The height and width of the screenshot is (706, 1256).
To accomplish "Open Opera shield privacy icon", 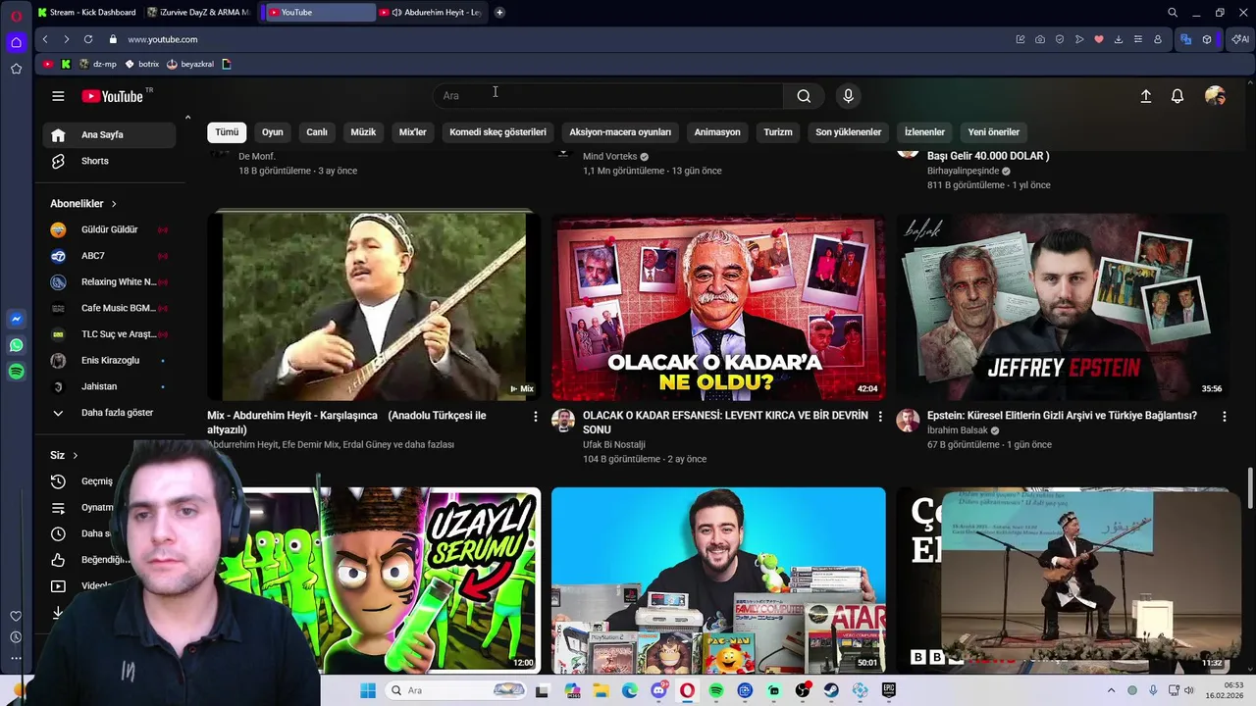I will coord(1060,39).
